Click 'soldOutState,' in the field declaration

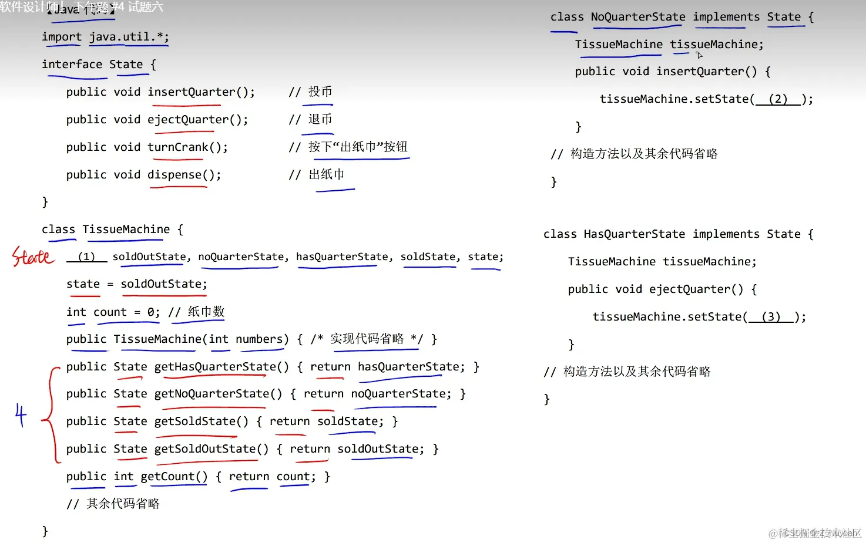tap(152, 257)
